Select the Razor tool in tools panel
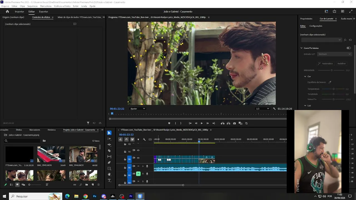This screenshot has height=200, width=356. (x=109, y=151)
